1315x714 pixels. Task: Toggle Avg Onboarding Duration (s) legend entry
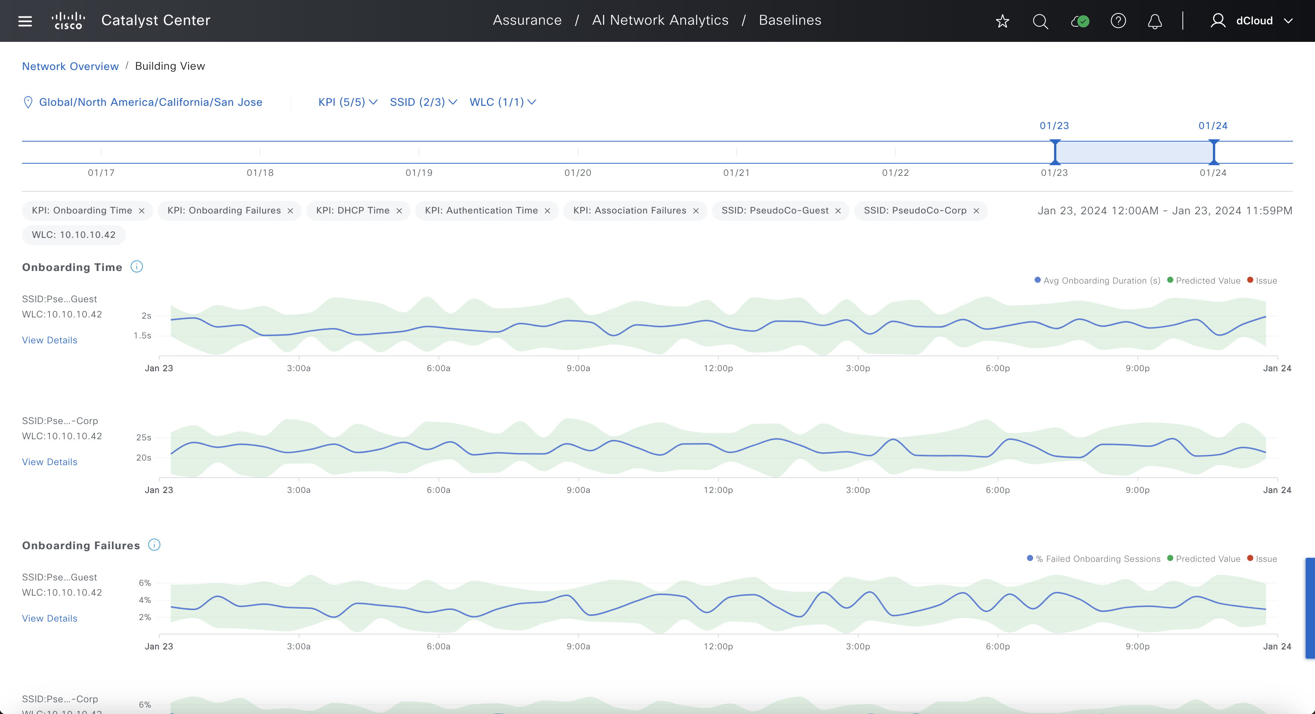point(1097,280)
